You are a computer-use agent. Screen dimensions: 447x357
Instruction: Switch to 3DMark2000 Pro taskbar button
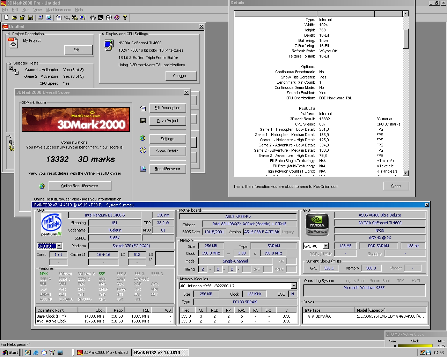(104, 352)
